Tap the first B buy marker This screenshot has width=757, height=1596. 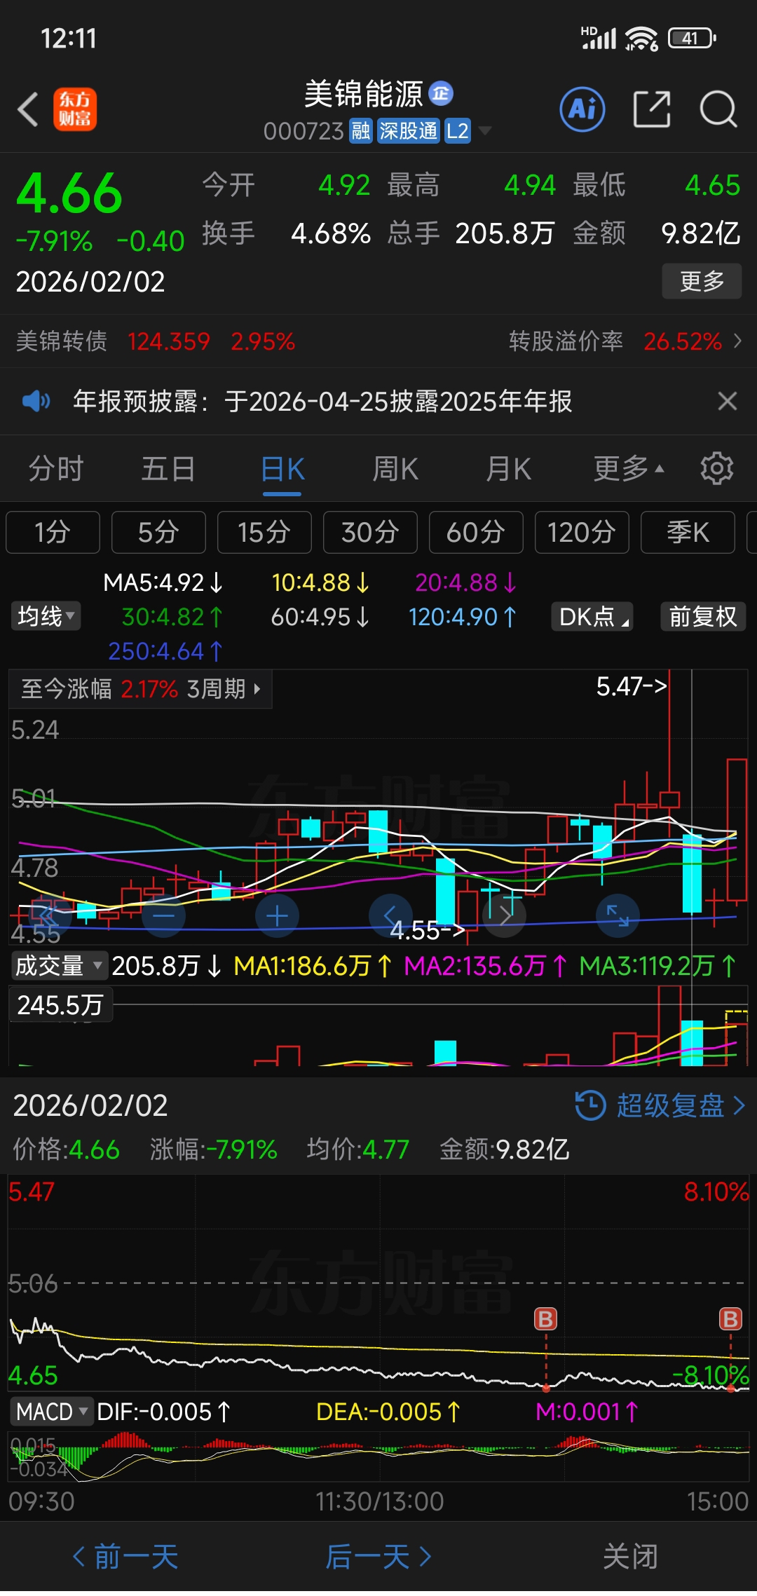pyautogui.click(x=546, y=1319)
